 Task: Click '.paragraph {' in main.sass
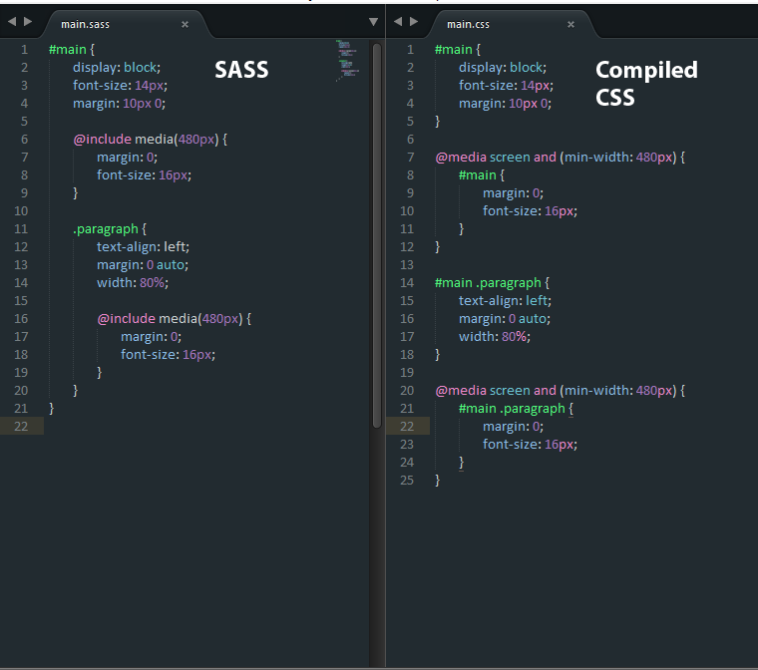tap(110, 229)
